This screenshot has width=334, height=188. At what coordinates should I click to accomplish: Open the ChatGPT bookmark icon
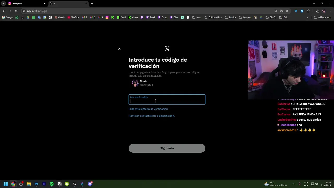(50, 17)
